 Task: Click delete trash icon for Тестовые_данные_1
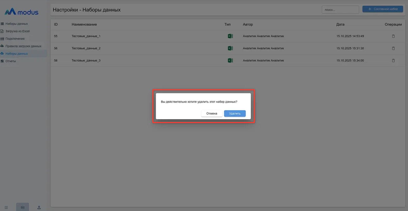393,36
